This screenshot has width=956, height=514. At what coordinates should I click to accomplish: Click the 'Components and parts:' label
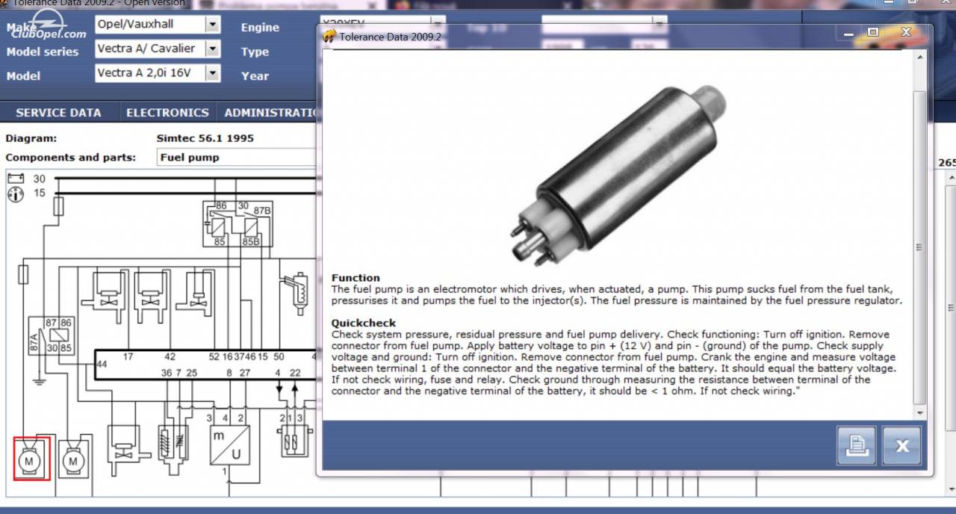pos(71,158)
